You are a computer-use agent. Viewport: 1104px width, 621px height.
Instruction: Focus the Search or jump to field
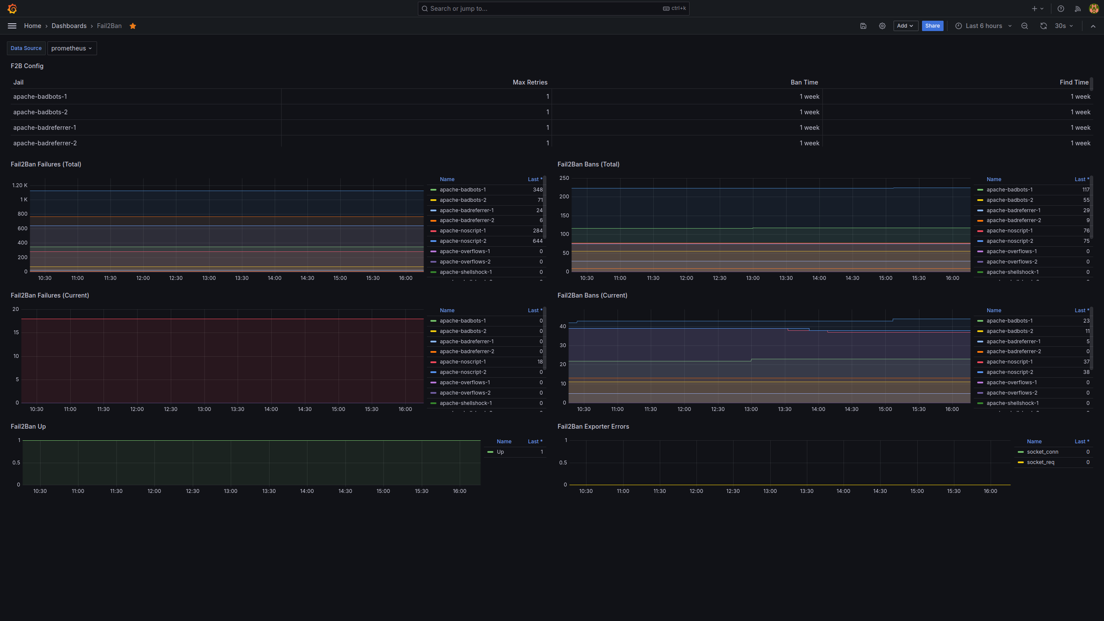click(553, 9)
